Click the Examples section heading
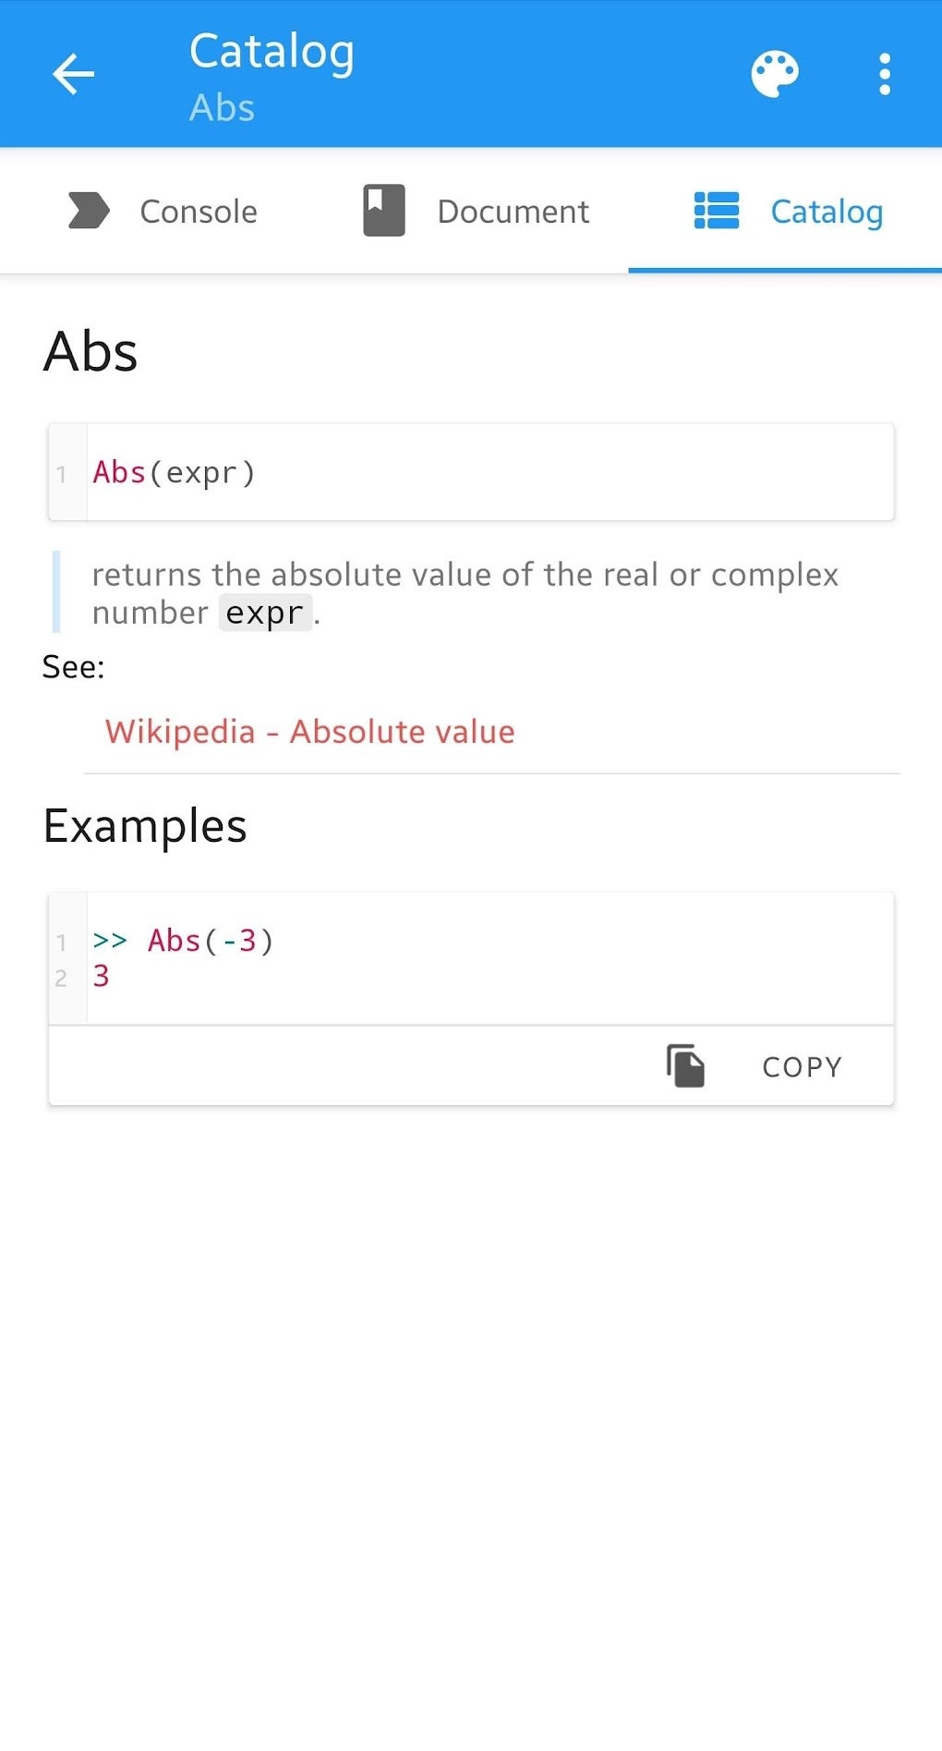The image size is (942, 1751). click(145, 826)
